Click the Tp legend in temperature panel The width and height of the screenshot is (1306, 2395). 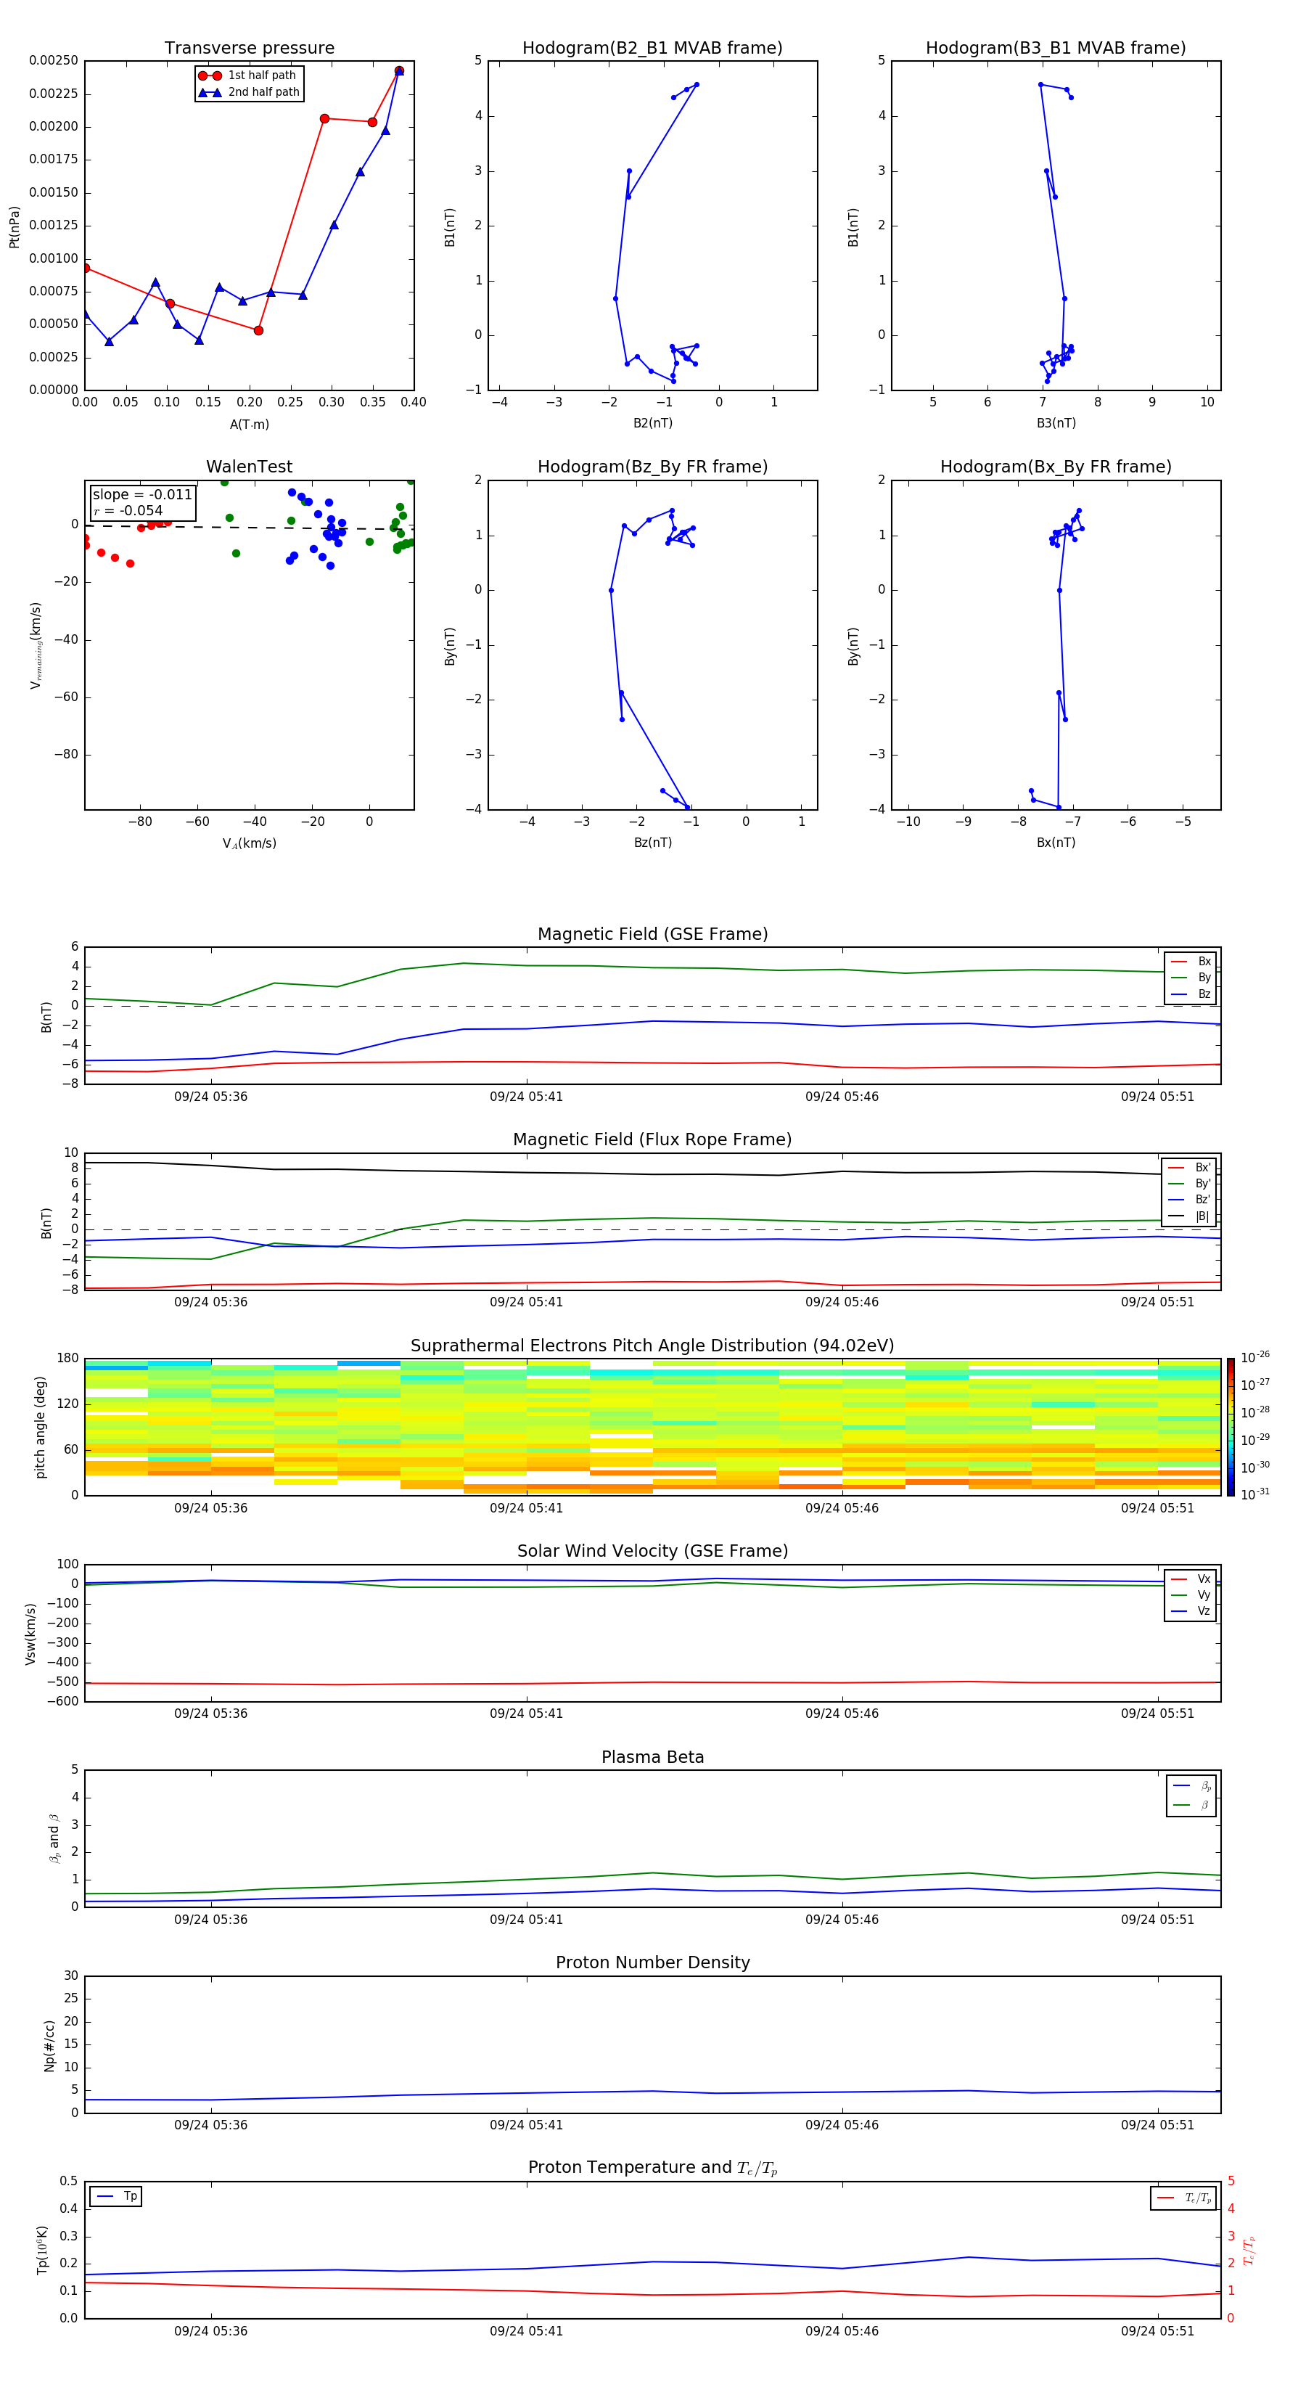click(116, 2197)
